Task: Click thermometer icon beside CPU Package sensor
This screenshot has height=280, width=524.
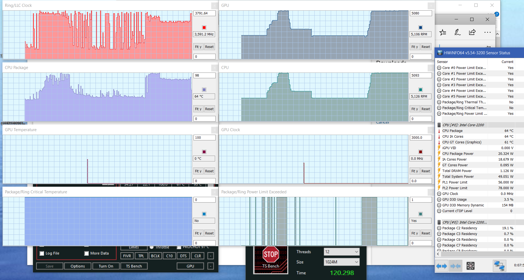Action: pyautogui.click(x=439, y=131)
